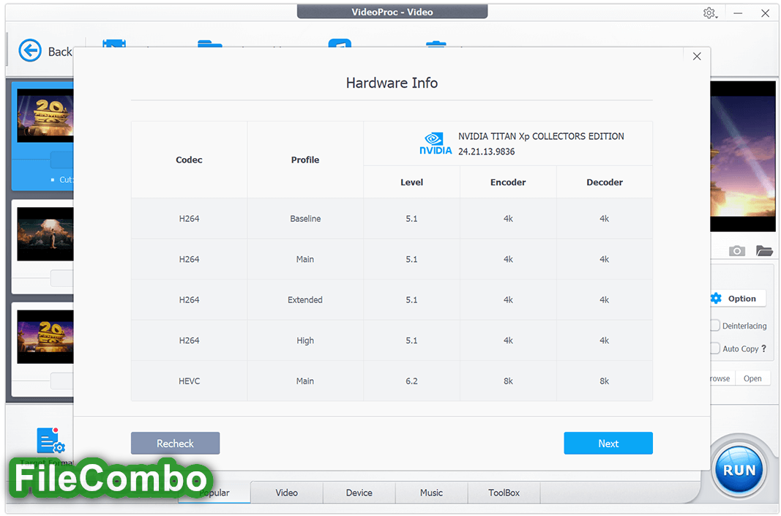Click the Next button

[608, 444]
